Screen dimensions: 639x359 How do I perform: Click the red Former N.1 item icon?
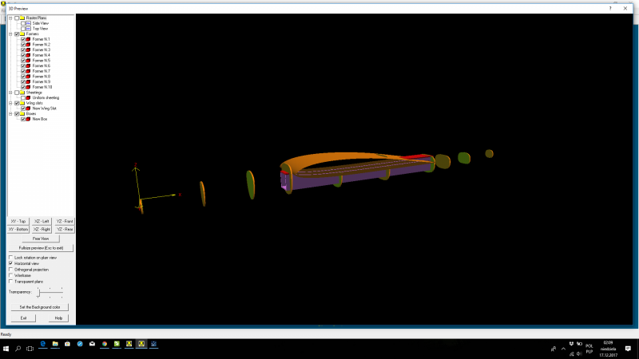29,39
